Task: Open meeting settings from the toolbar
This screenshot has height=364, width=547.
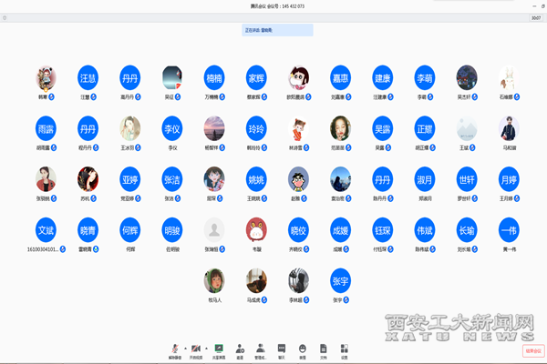Action: [x=345, y=349]
